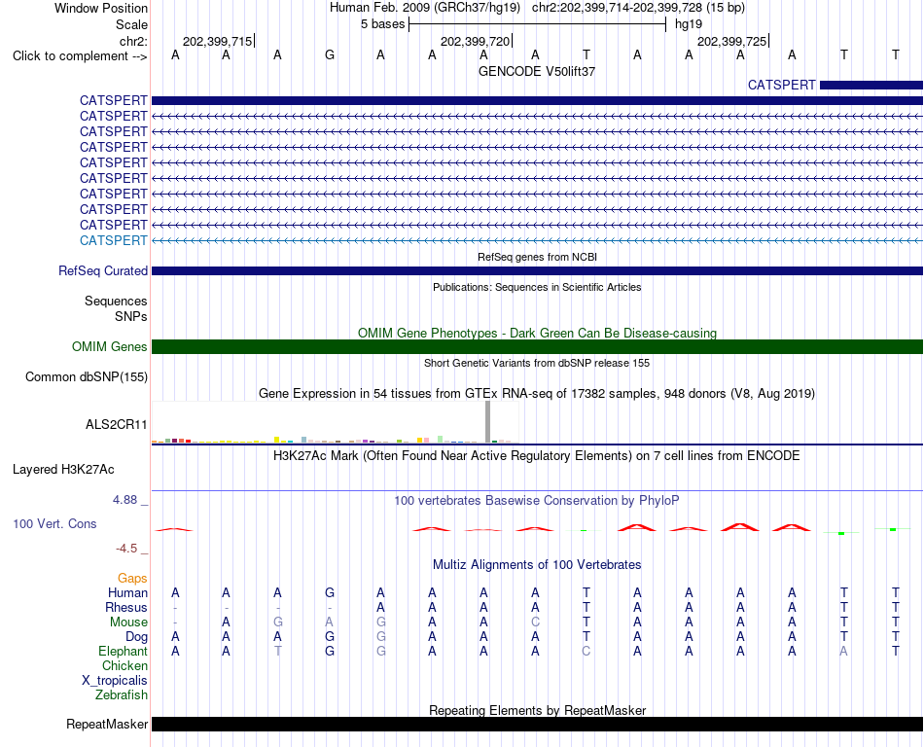Click the Sequences track label
924x747 pixels.
pos(116,302)
